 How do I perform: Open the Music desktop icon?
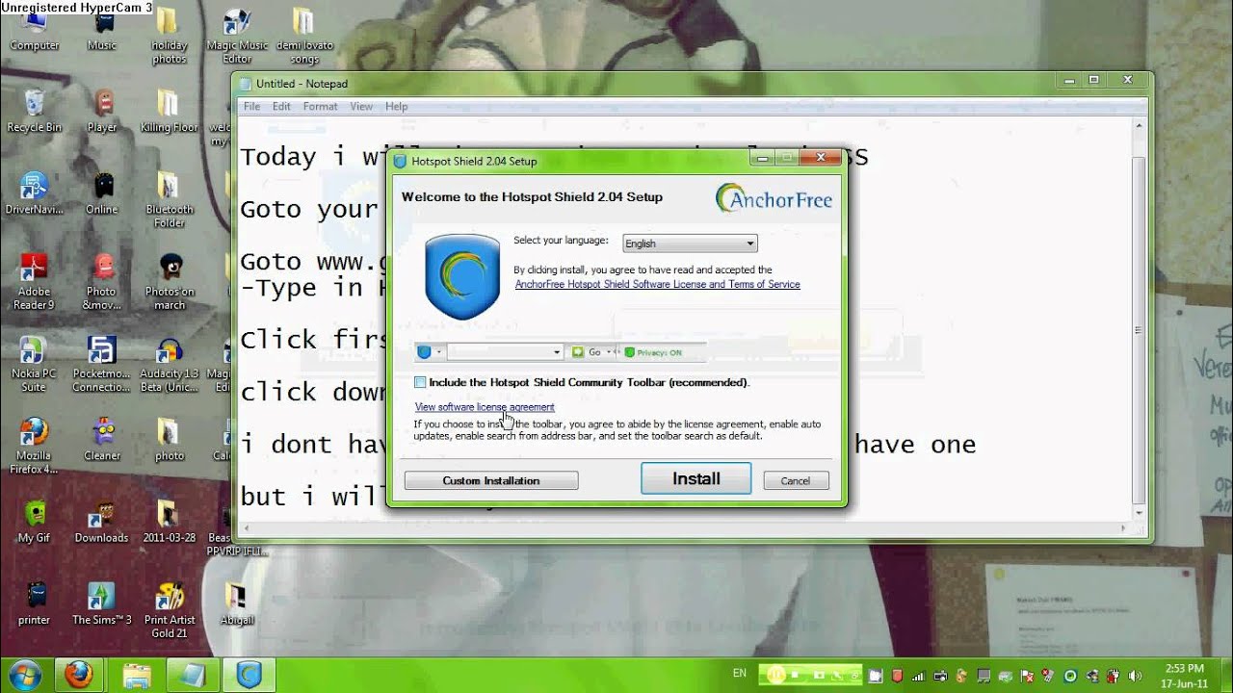point(101,29)
